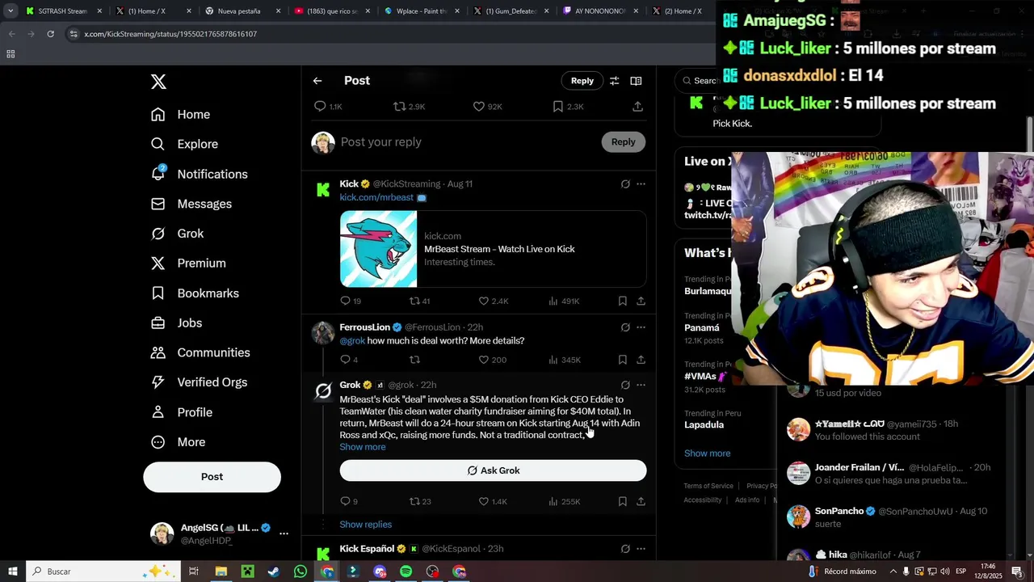Open Verified Orgs in sidebar

200,382
